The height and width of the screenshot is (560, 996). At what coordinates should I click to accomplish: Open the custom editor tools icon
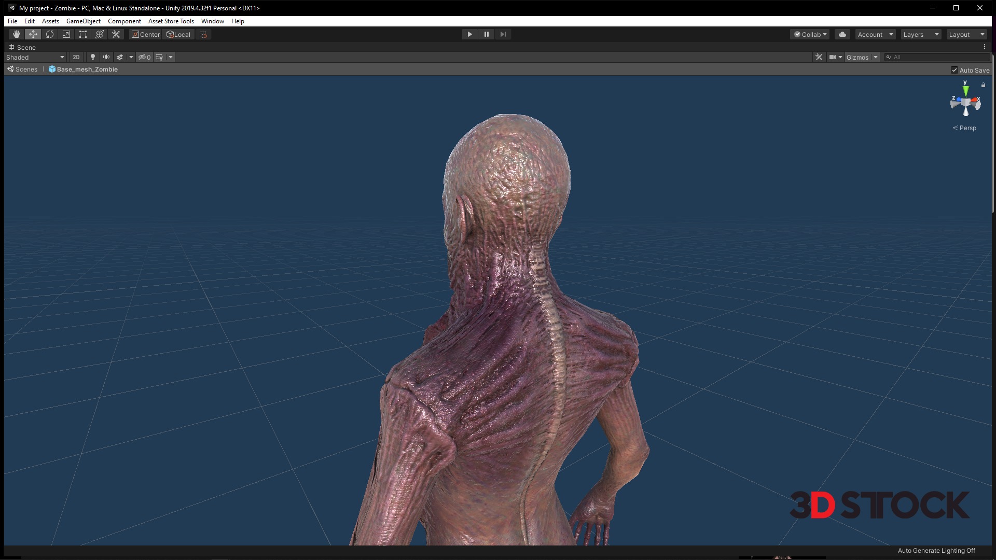coord(116,34)
